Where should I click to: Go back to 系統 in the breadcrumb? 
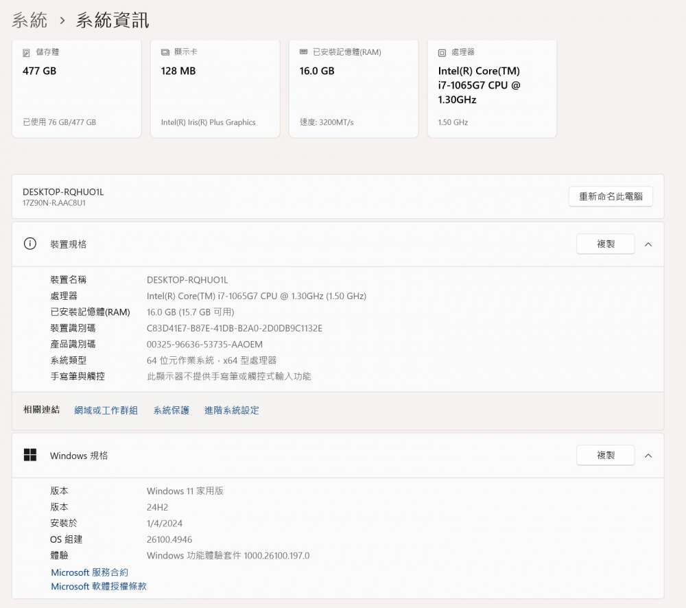click(x=29, y=21)
